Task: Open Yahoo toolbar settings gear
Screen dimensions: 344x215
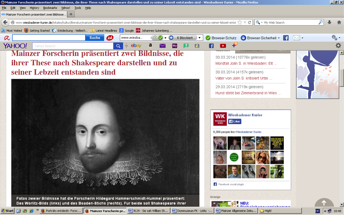Action: (x=338, y=46)
